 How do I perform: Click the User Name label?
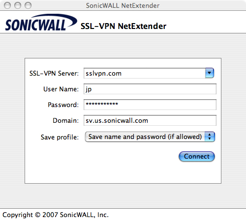pyautogui.click(x=61, y=89)
